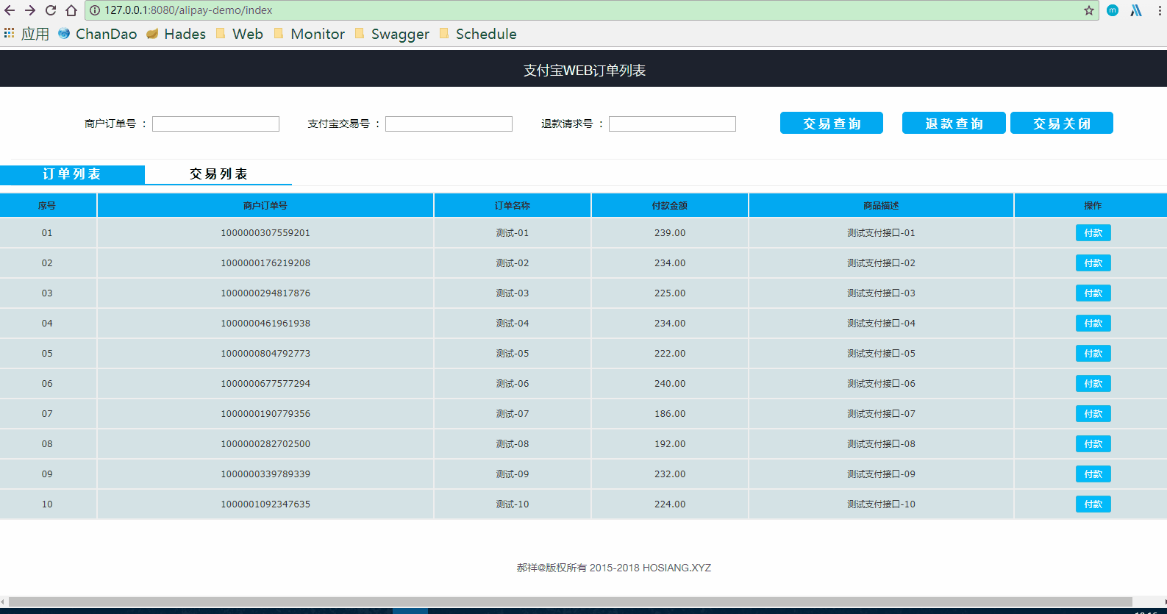Click the horizontal scrollbar at page bottom
Image resolution: width=1167 pixels, height=614 pixels.
570,601
